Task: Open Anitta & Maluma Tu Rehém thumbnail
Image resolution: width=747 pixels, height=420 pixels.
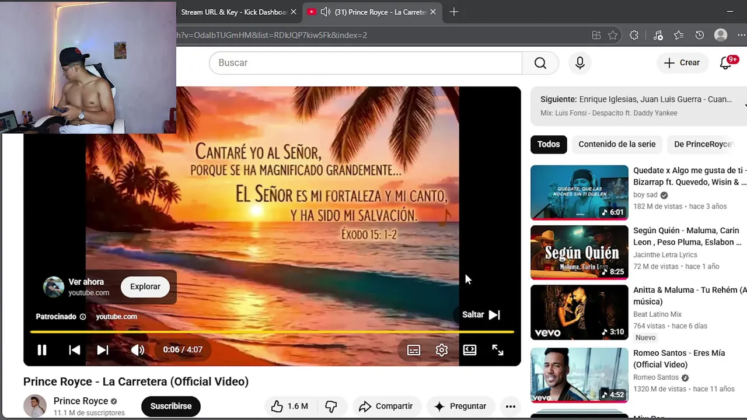Action: (x=580, y=313)
